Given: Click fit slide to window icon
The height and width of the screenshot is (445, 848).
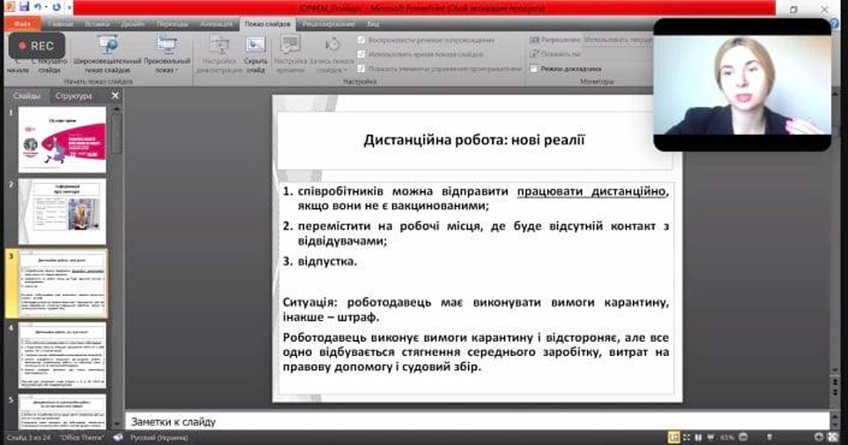Looking at the screenshot, I should click(833, 437).
